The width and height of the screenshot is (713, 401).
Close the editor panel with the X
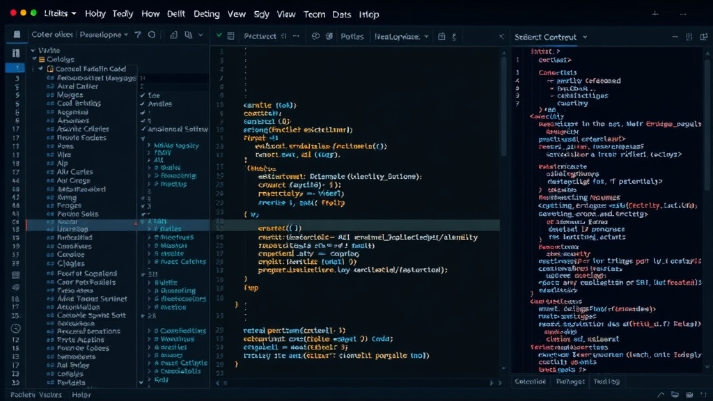click(501, 36)
